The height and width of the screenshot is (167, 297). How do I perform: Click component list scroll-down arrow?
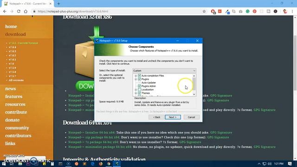point(194,94)
